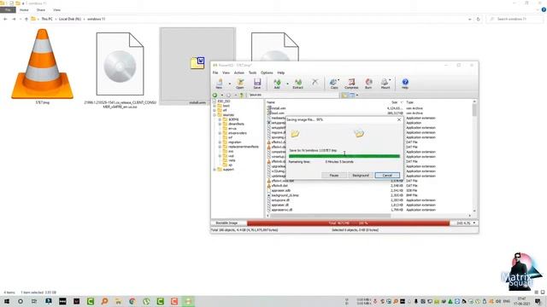Click the file list vertical scrollbar
547x307 pixels.
pos(474,157)
